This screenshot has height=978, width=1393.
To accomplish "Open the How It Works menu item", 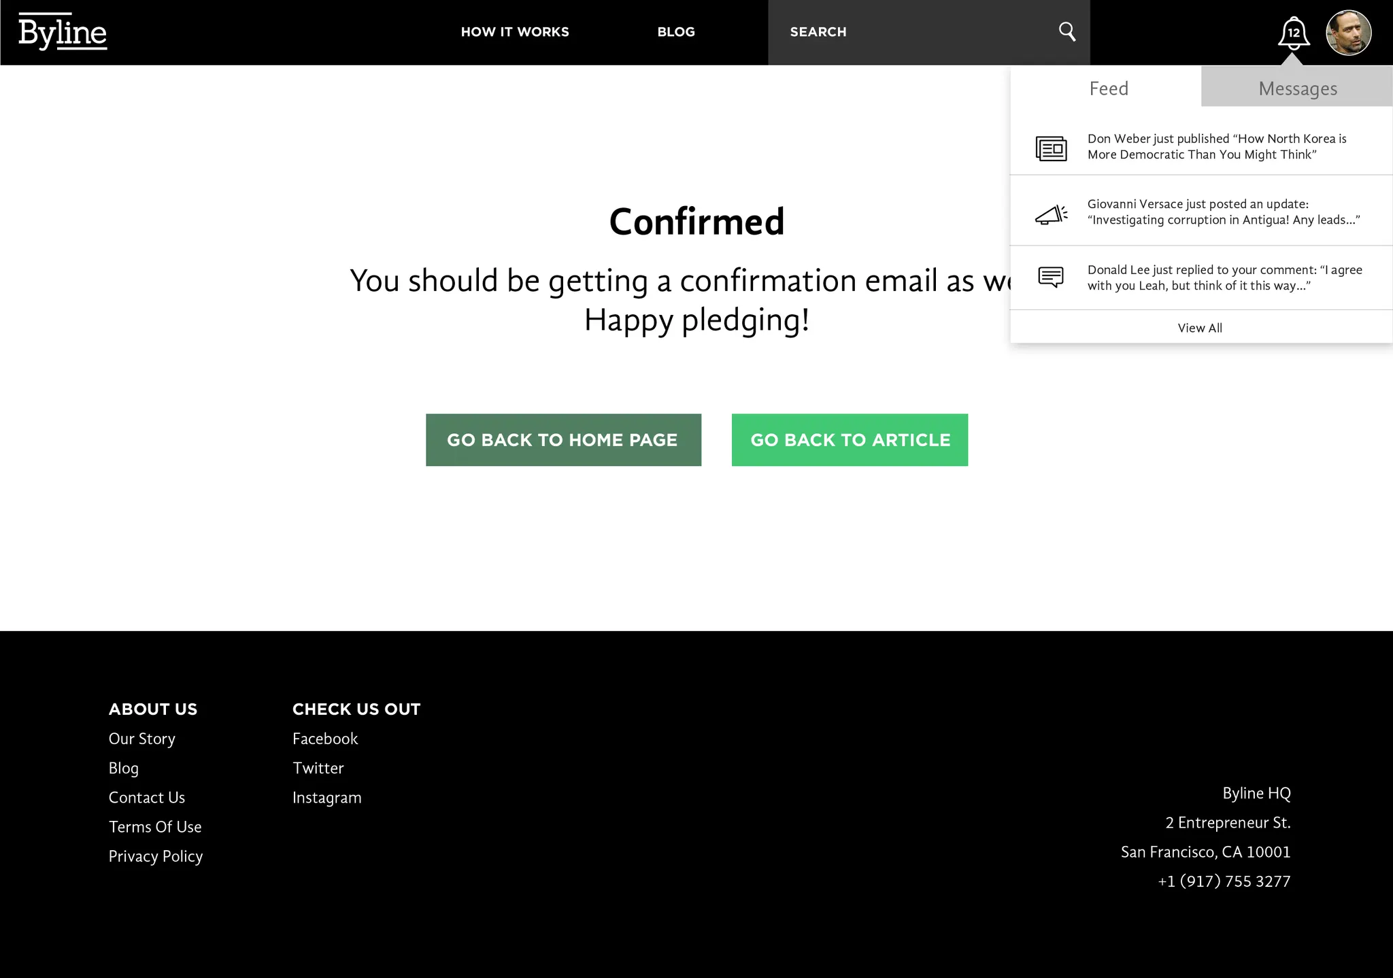I will click(515, 32).
